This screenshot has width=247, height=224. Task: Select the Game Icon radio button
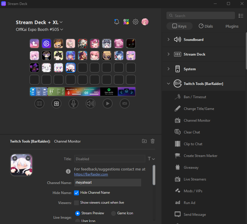point(114,213)
